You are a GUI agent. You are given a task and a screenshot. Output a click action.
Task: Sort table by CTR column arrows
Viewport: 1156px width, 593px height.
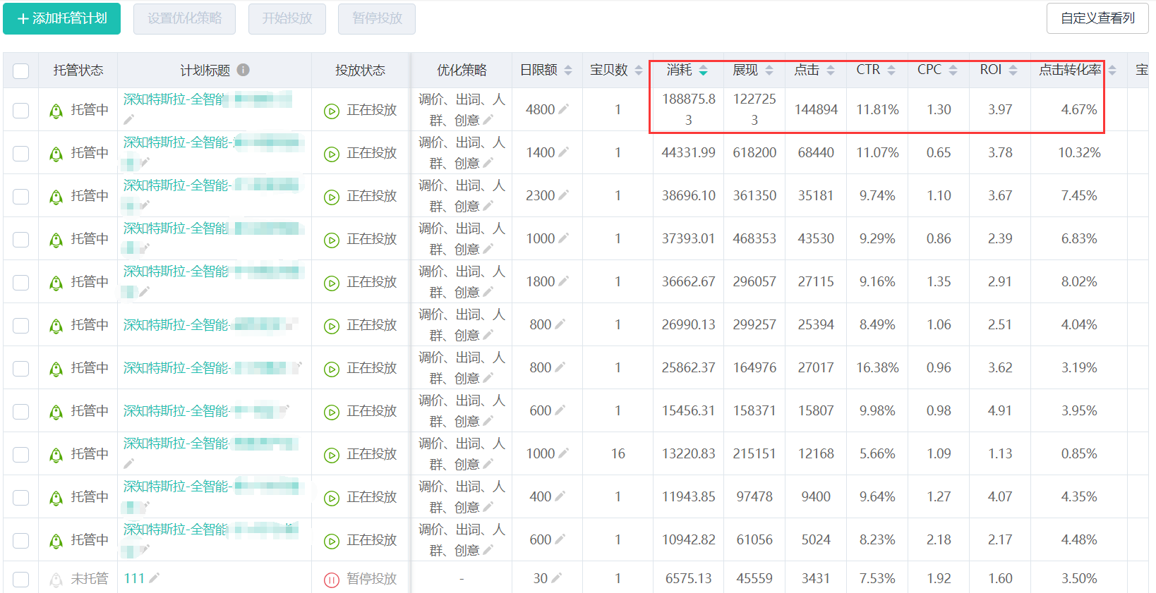(891, 70)
